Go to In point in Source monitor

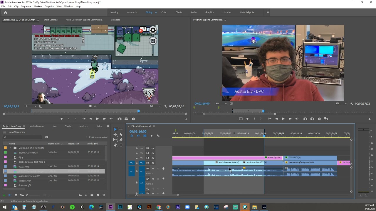pyautogui.click(x=84, y=119)
